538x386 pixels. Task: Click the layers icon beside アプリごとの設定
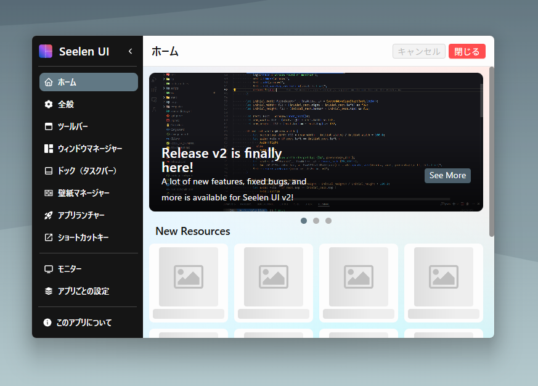[49, 291]
